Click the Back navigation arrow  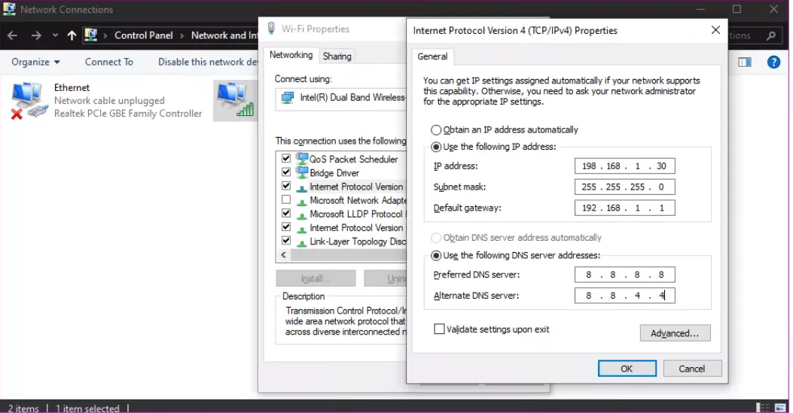pyautogui.click(x=13, y=35)
